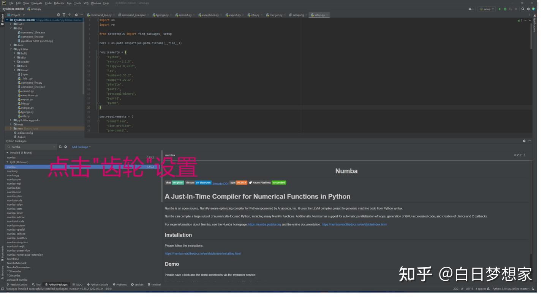547x297 pixels.
Task: Open the run configuration dropdown labeled setup
Action: coord(487,9)
